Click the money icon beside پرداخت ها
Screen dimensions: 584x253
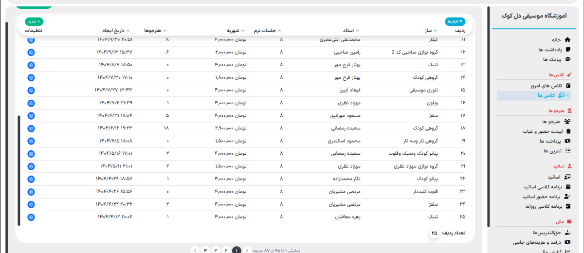(x=567, y=141)
